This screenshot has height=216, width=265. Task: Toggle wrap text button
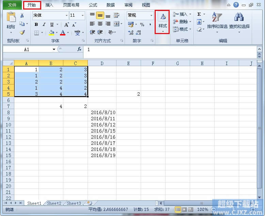pos(116,15)
